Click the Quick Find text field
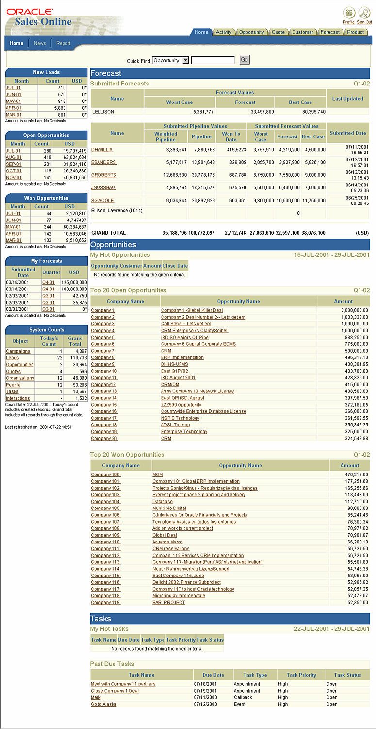 (x=213, y=60)
